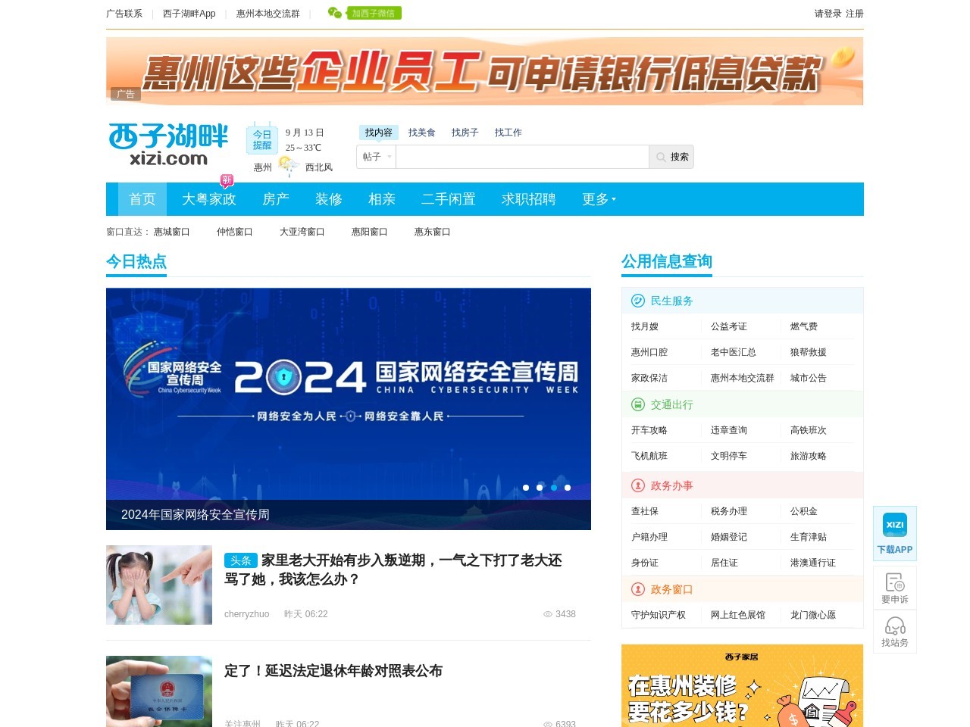Click the 交通出行 transport section icon
970x727 pixels.
click(637, 404)
